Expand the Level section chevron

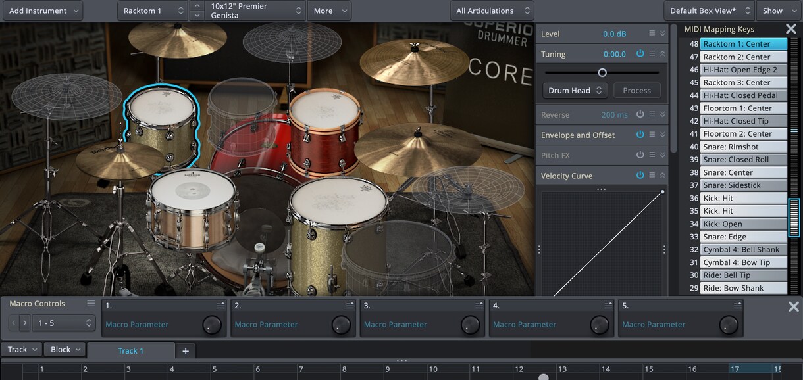pyautogui.click(x=663, y=34)
